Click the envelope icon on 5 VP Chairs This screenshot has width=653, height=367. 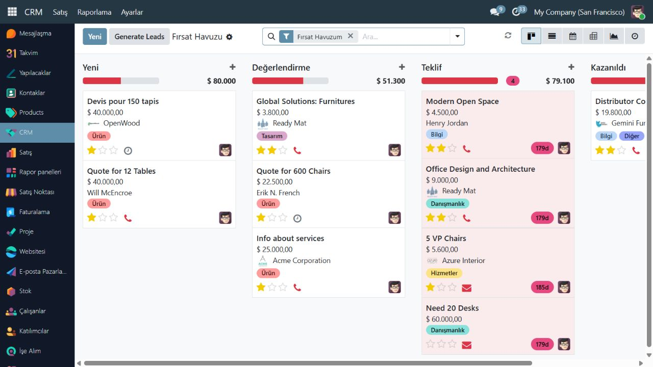click(466, 288)
